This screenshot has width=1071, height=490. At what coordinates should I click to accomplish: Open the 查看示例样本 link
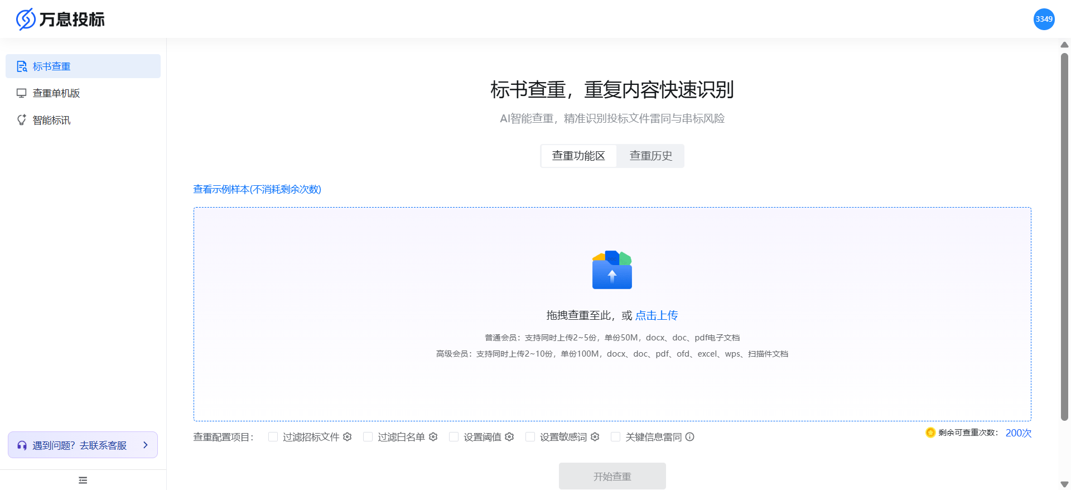click(257, 189)
